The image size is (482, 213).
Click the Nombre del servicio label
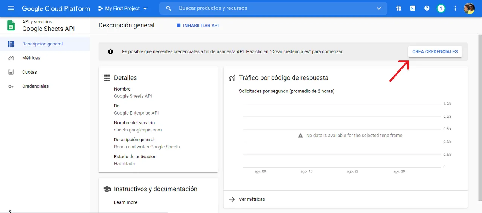click(134, 123)
